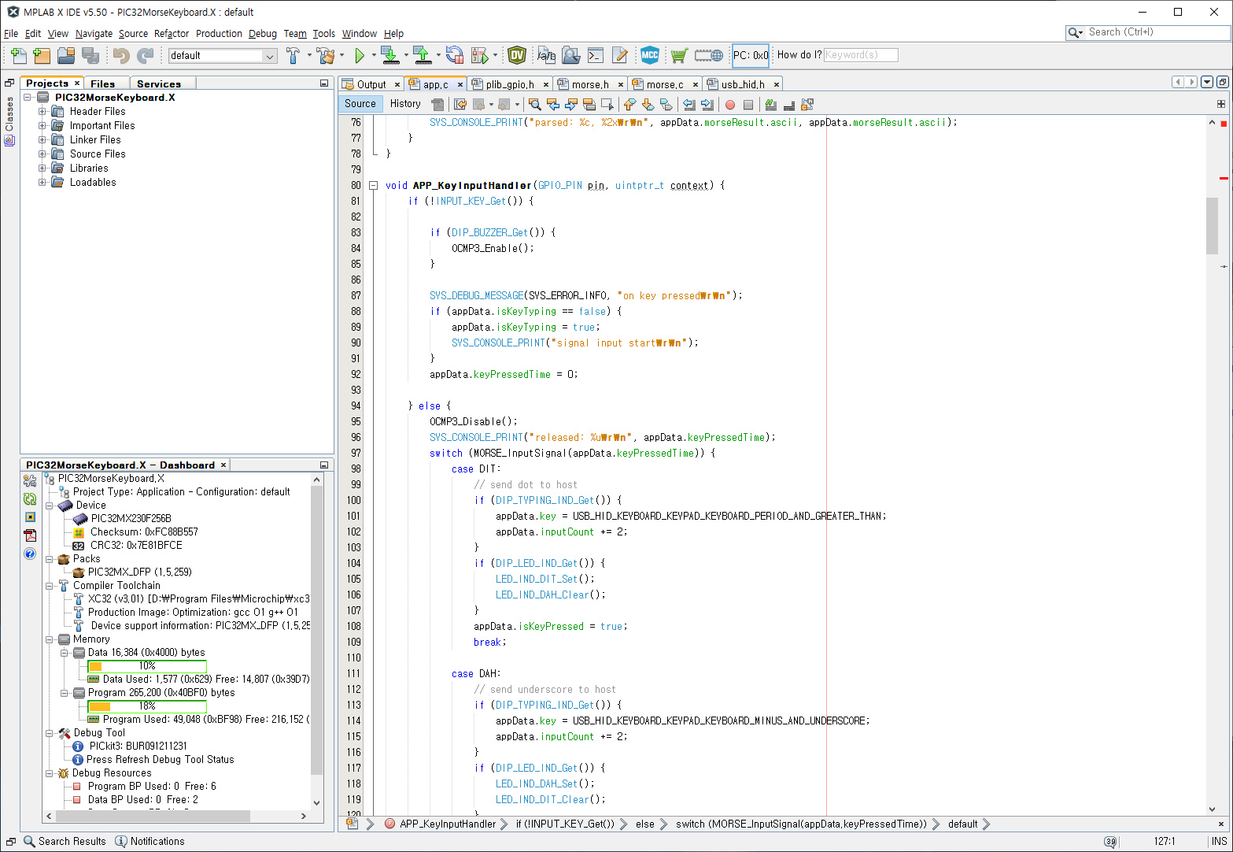Image resolution: width=1233 pixels, height=852 pixels.
Task: Click the New Project toolbar icon
Action: 42,55
